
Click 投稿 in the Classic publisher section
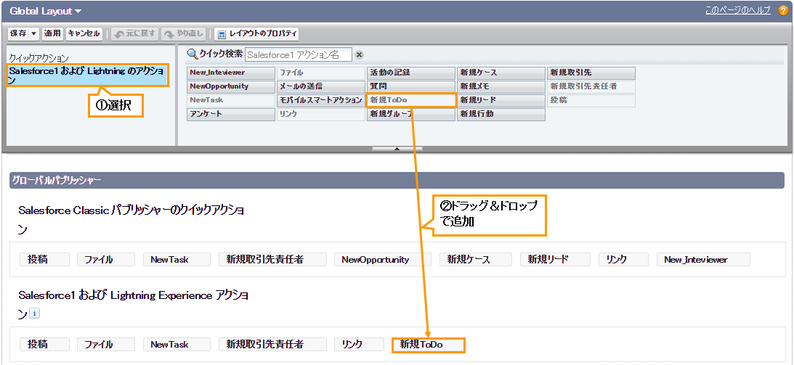click(x=44, y=259)
